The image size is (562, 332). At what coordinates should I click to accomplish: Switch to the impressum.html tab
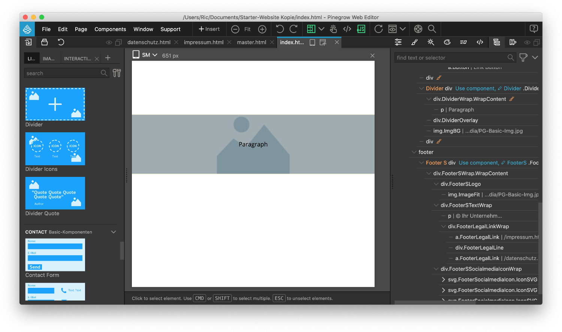point(203,42)
